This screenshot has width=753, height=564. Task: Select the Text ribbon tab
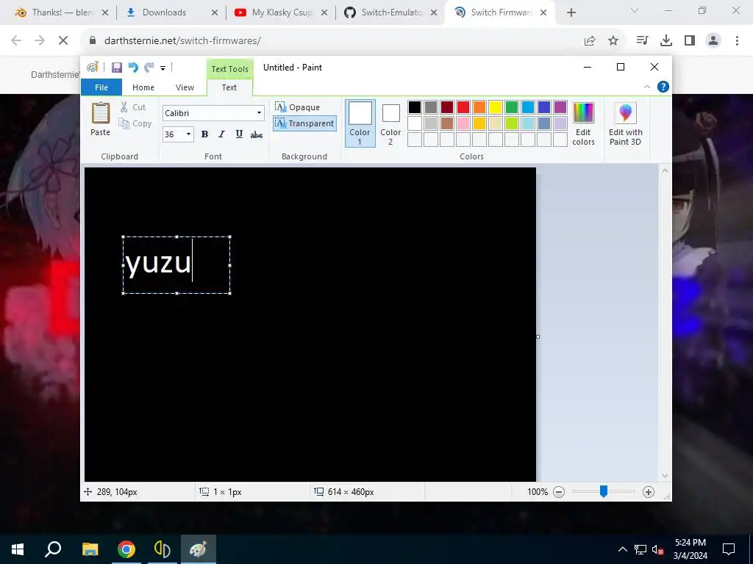(229, 87)
